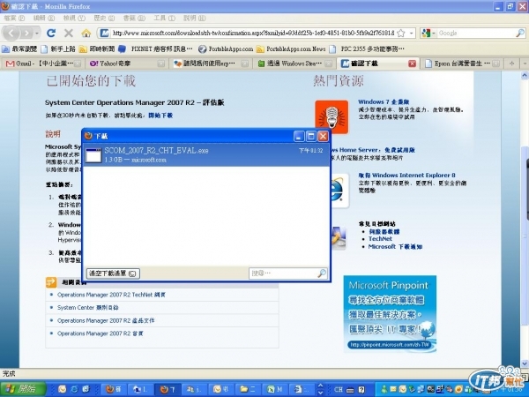Click the Microsoft Pinpoint banner ad
529x397 pixels.
click(x=390, y=314)
